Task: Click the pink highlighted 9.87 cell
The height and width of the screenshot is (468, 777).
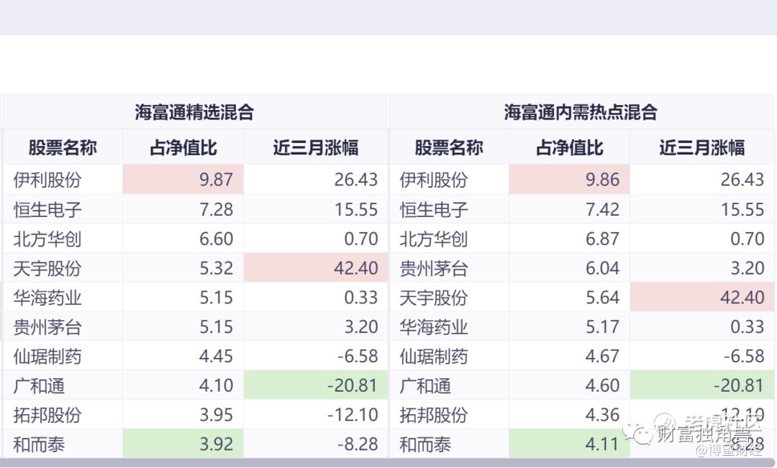Action: click(183, 179)
